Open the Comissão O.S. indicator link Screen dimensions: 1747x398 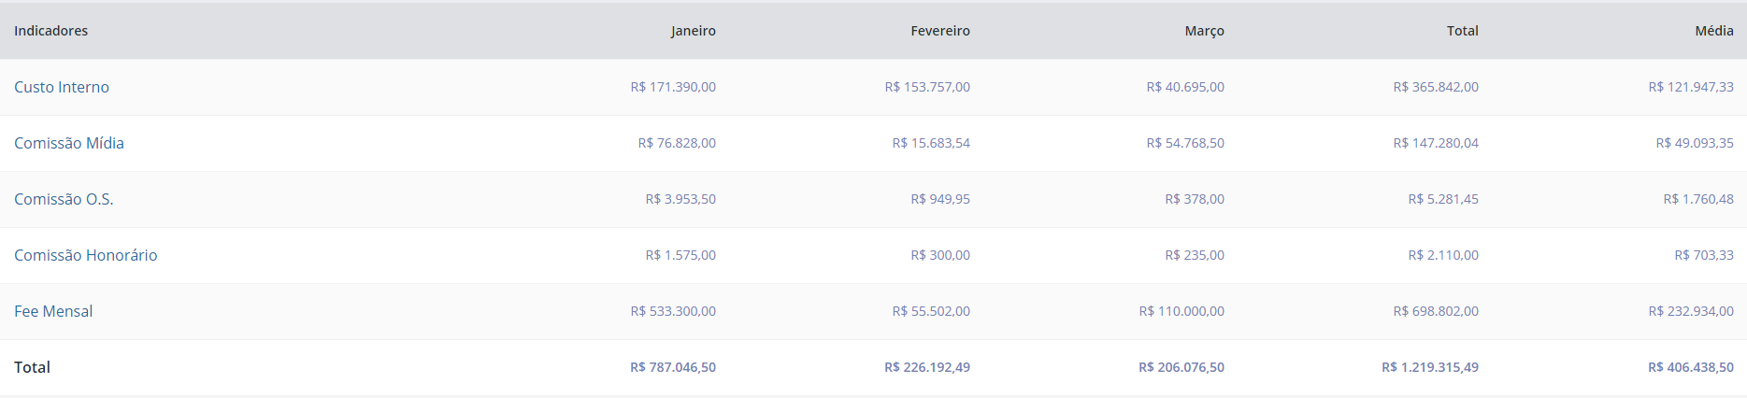64,199
